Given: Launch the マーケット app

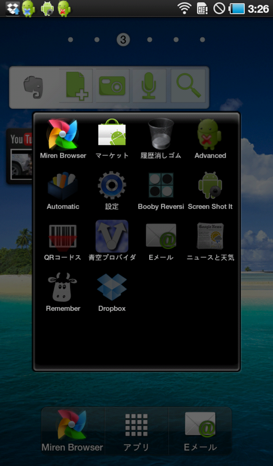Looking at the screenshot, I should tap(112, 139).
